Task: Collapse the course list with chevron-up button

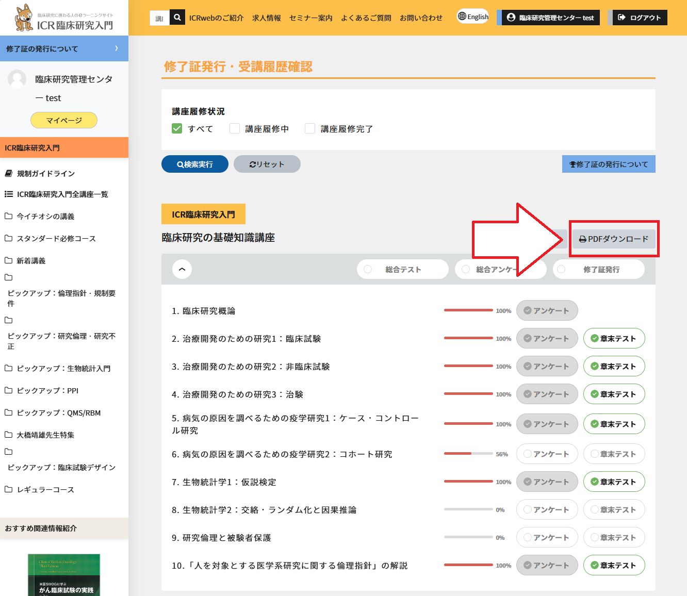Action: tap(182, 269)
